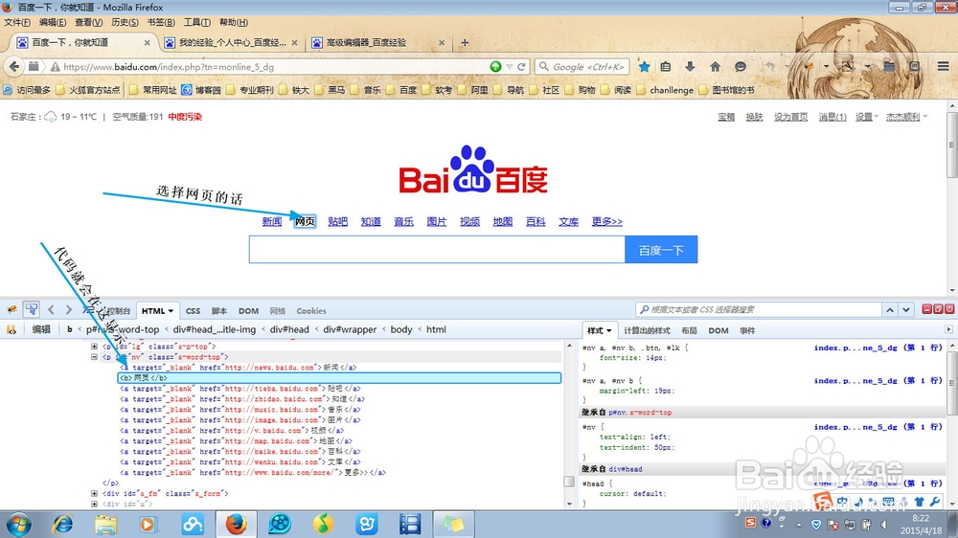Open the 火狐官方站点 bookmark
958x538 pixels.
pyautogui.click(x=88, y=90)
